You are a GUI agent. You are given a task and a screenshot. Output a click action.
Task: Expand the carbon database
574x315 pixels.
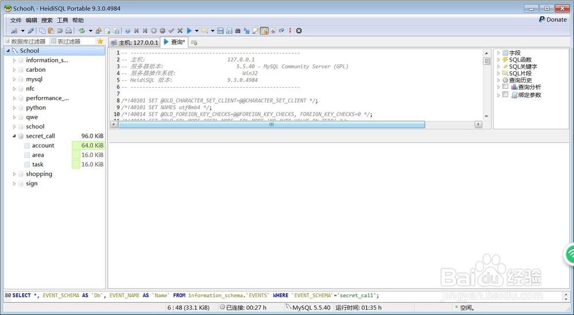click(x=14, y=69)
